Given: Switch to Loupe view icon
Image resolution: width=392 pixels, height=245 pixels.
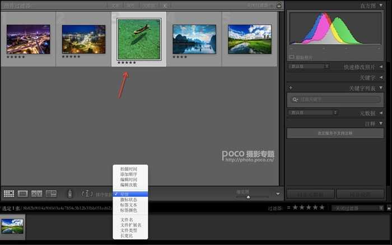Looking at the screenshot, I should pyautogui.click(x=23, y=194).
